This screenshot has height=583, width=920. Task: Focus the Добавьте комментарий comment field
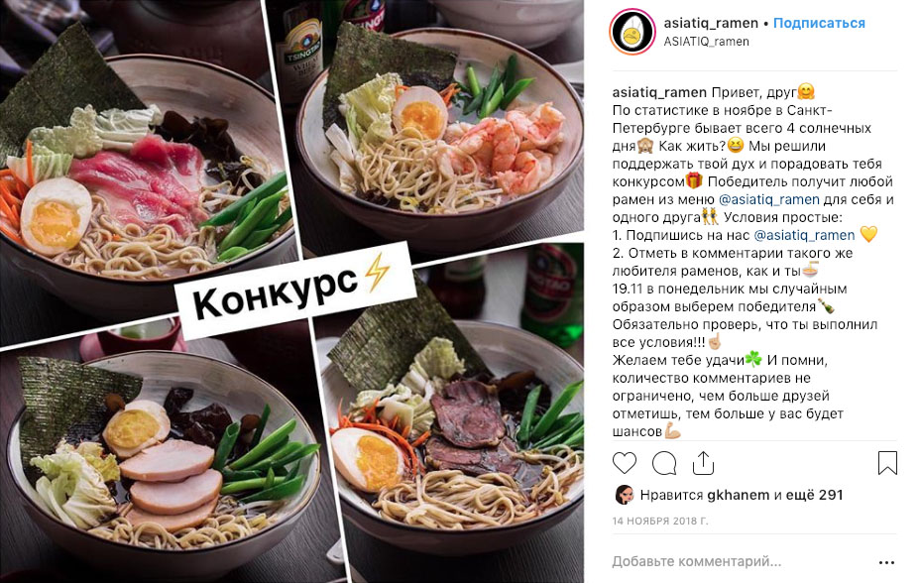coord(697,562)
